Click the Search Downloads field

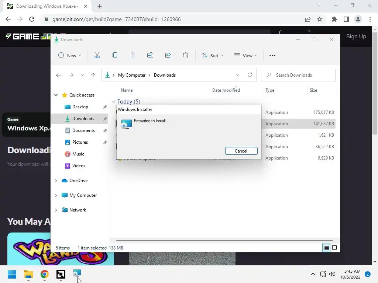point(298,75)
